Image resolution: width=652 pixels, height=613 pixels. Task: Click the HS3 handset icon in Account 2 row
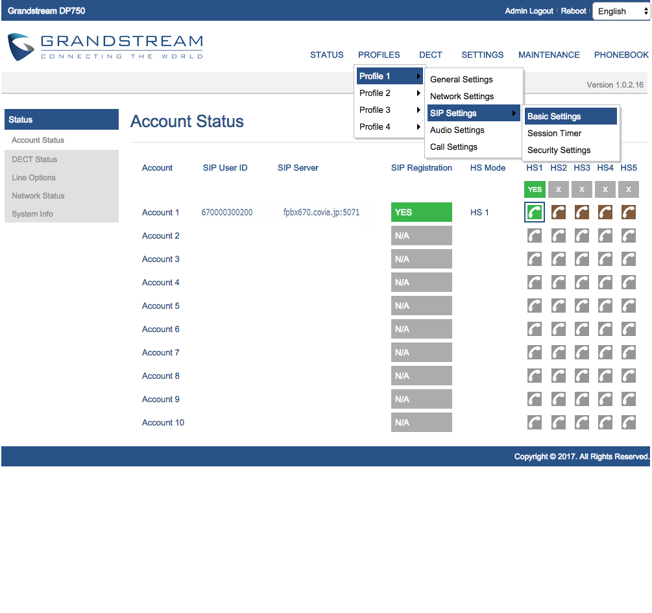pos(582,236)
